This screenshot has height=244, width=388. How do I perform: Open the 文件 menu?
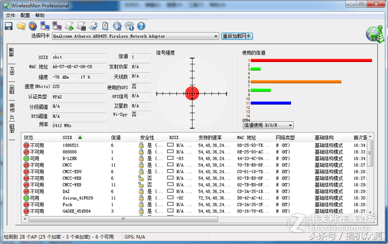tap(10, 15)
